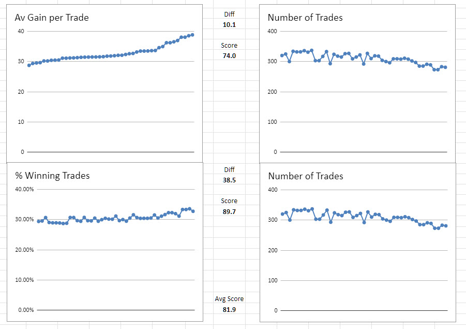The height and width of the screenshot is (329, 466).
Task: Click the cell containing value 10.1
Action: tap(229, 24)
